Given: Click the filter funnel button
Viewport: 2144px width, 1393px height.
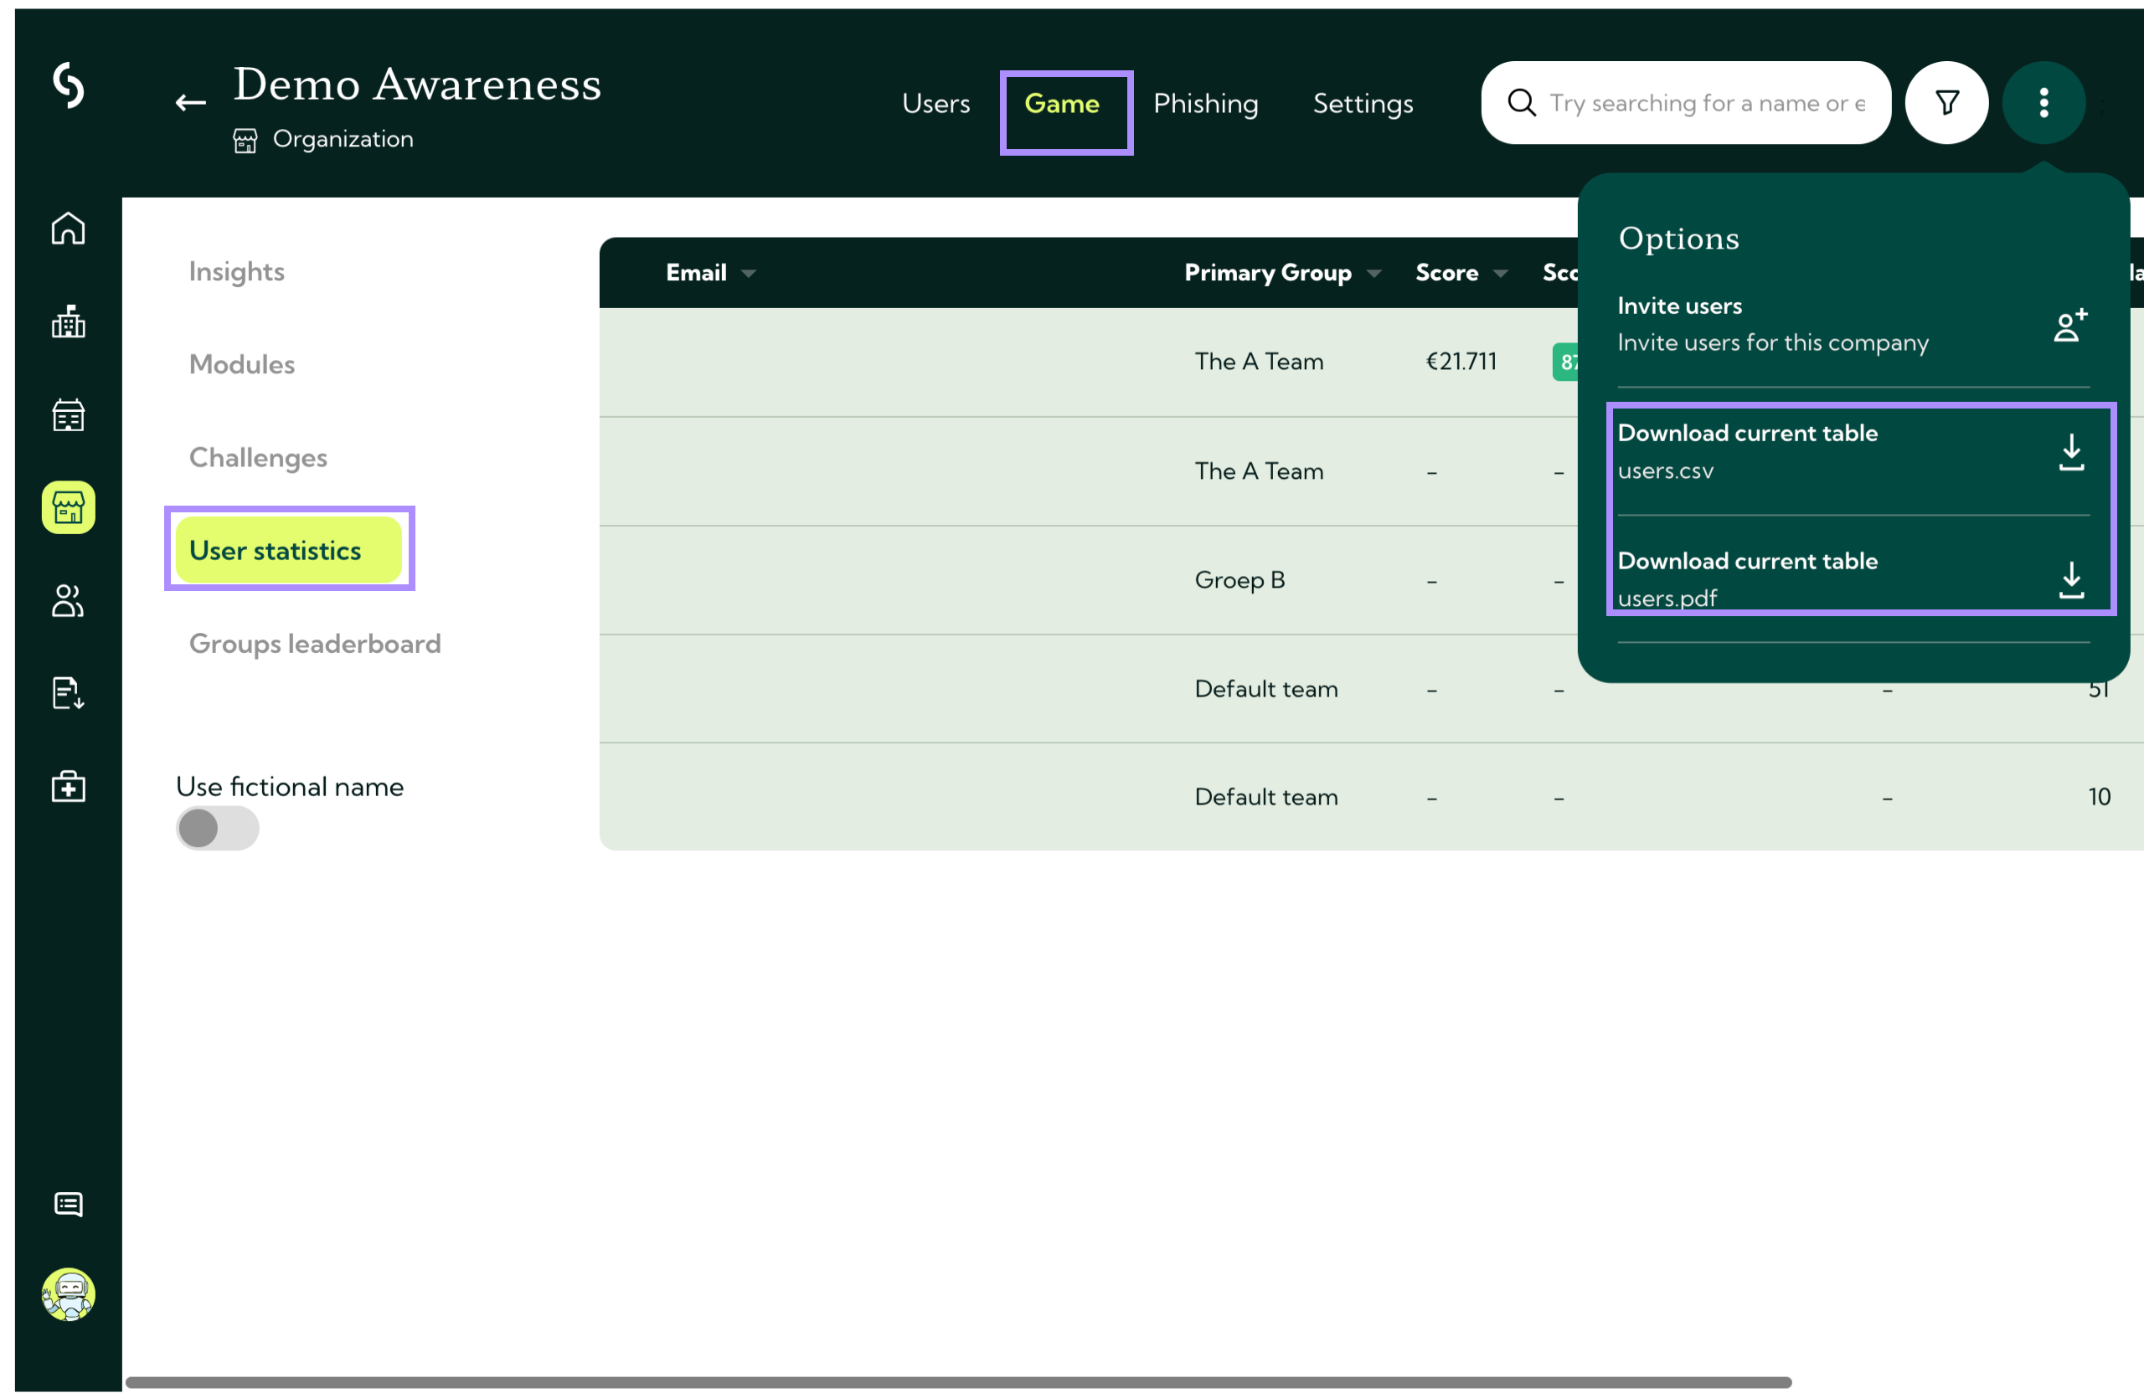Looking at the screenshot, I should [x=1946, y=103].
